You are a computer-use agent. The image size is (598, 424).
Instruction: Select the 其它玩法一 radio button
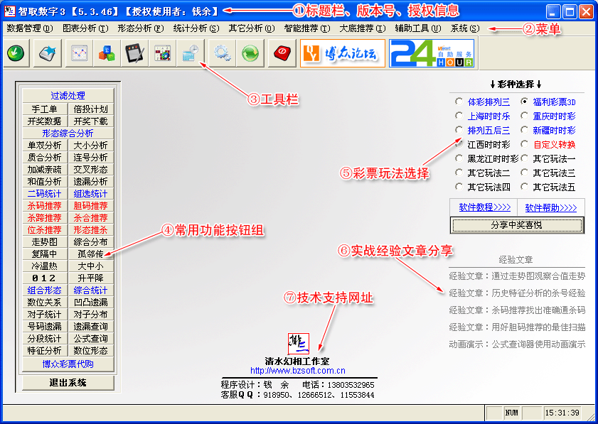pyautogui.click(x=548, y=158)
